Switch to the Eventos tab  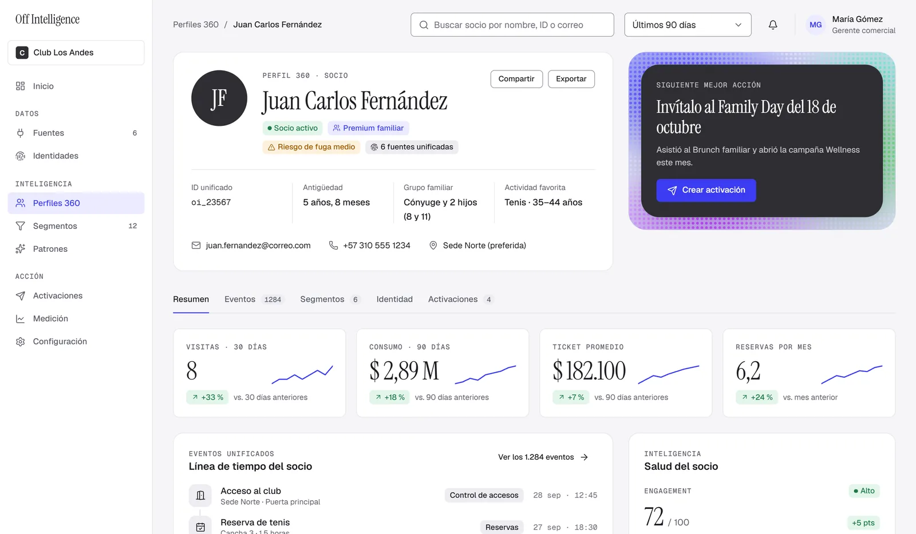click(254, 299)
